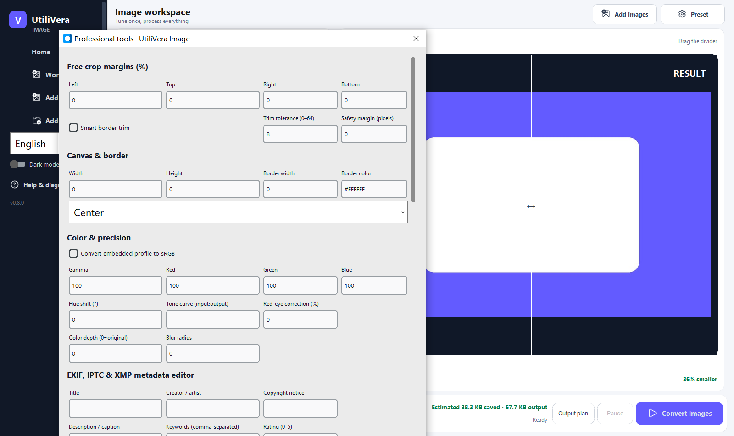Click the v0.8.0 version label
The height and width of the screenshot is (436, 734).
pos(17,202)
